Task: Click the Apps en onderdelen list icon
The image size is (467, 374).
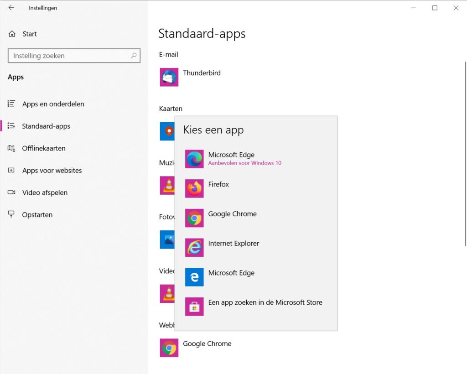Action: pyautogui.click(x=11, y=104)
